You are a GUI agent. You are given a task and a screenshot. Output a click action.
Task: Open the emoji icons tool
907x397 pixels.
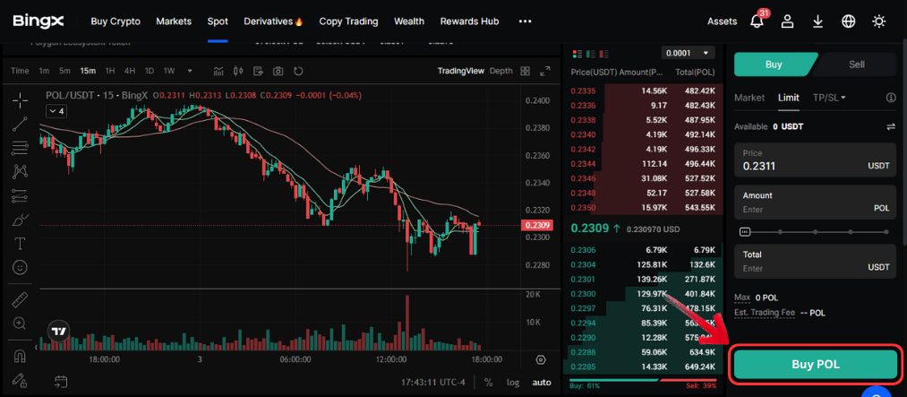tap(21, 267)
